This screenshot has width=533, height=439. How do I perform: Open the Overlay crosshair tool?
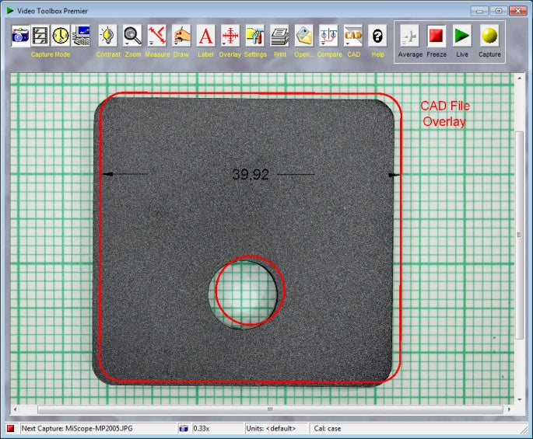click(230, 36)
